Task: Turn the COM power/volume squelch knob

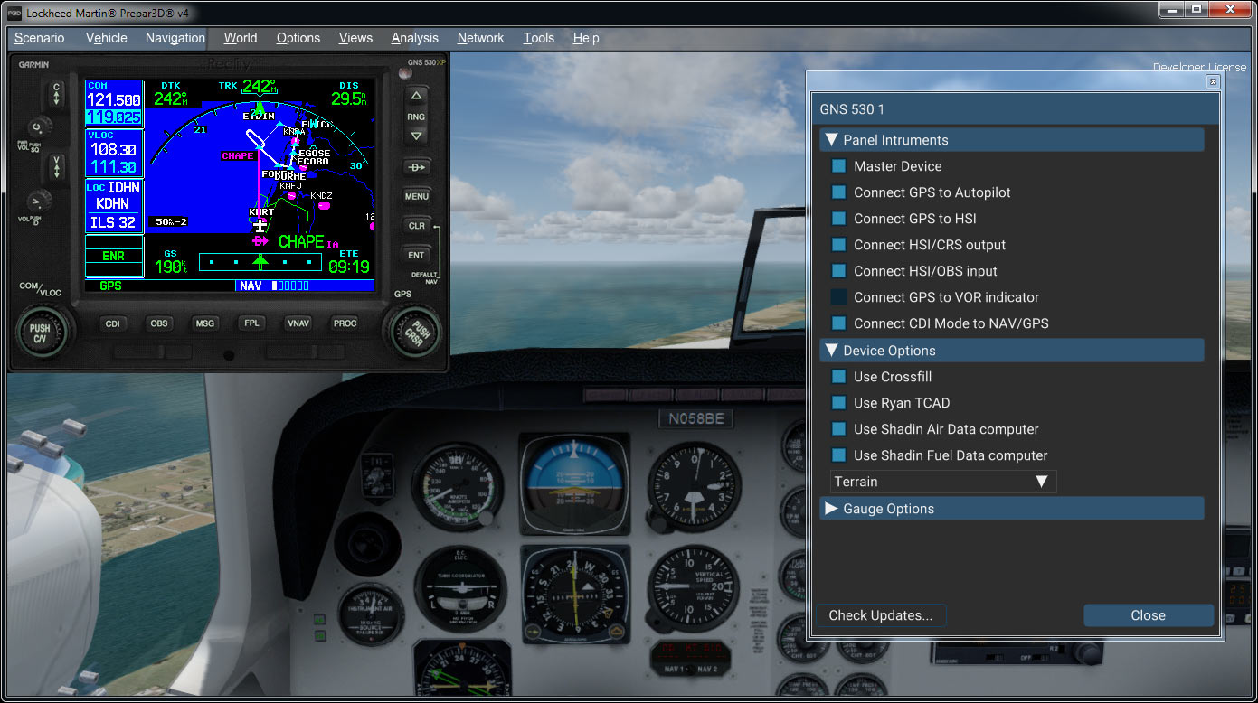Action: click(x=38, y=127)
